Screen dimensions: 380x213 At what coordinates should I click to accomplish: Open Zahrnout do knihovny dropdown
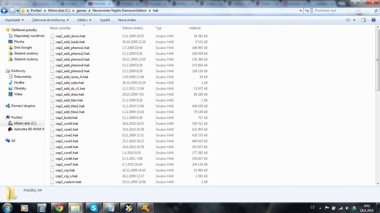click(x=50, y=20)
